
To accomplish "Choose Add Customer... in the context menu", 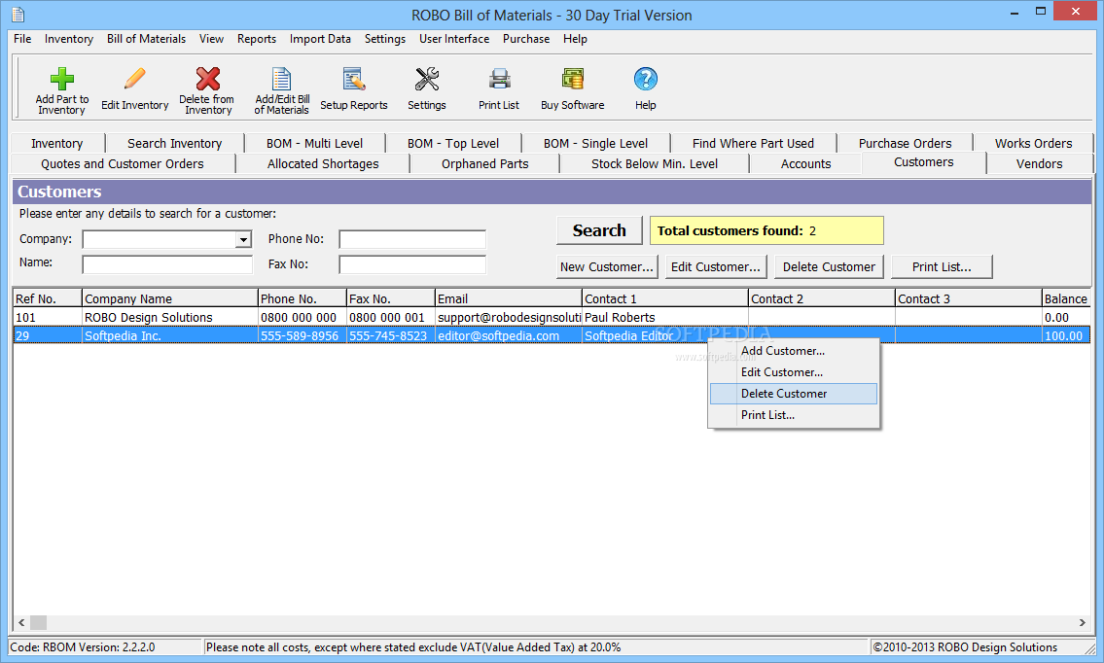I will tap(794, 351).
